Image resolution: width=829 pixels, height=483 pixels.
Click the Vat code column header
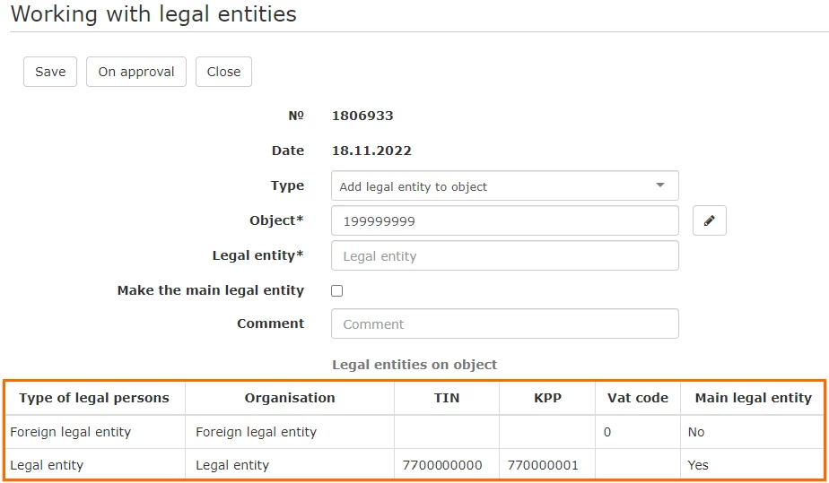coord(637,398)
